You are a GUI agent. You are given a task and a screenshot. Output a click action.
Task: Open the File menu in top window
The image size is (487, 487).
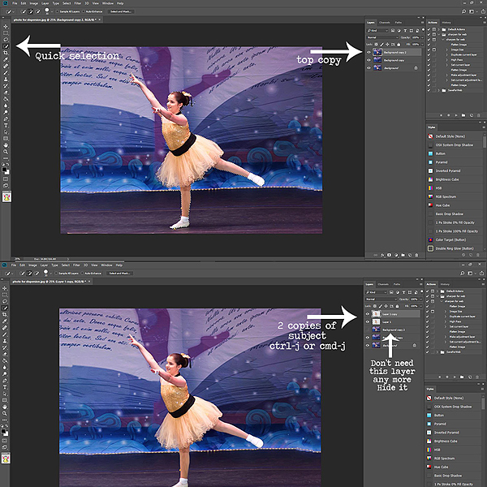click(x=15, y=3)
